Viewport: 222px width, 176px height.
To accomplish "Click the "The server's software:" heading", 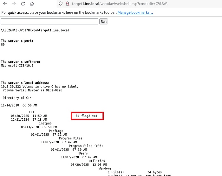I will click(21, 62).
